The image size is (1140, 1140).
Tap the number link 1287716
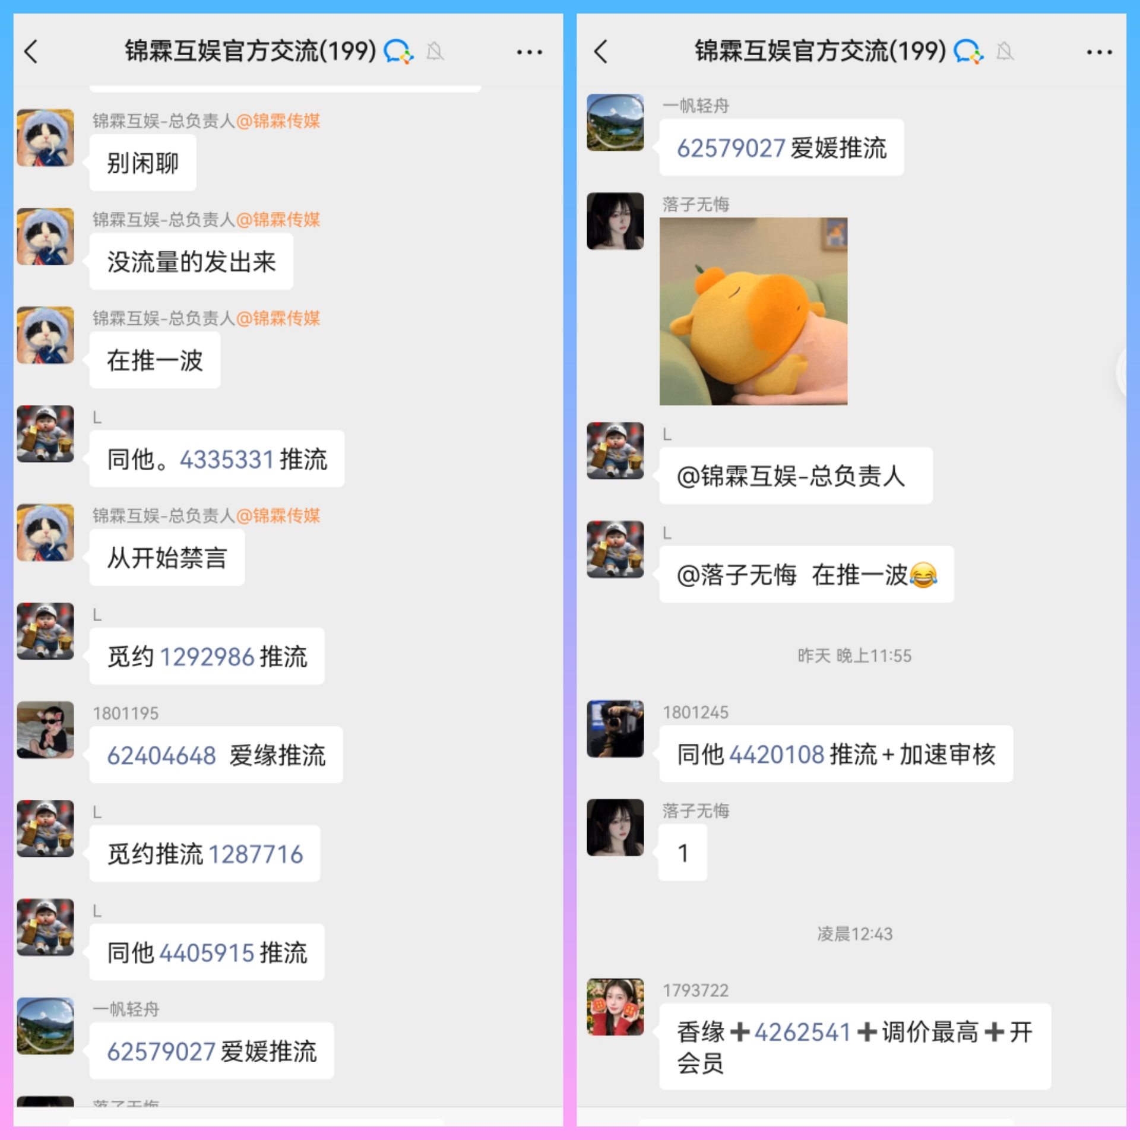pyautogui.click(x=256, y=854)
